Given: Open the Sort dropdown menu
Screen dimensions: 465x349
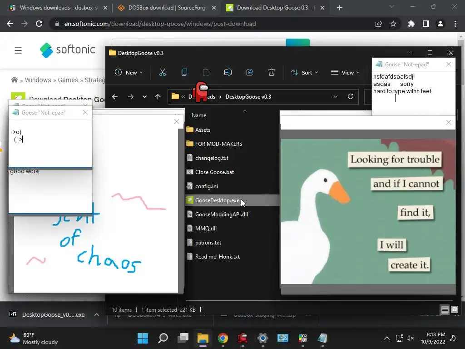Looking at the screenshot, I should (x=305, y=72).
